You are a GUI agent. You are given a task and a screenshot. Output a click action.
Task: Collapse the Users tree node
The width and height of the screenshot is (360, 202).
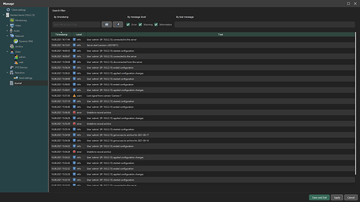[x=7, y=52]
